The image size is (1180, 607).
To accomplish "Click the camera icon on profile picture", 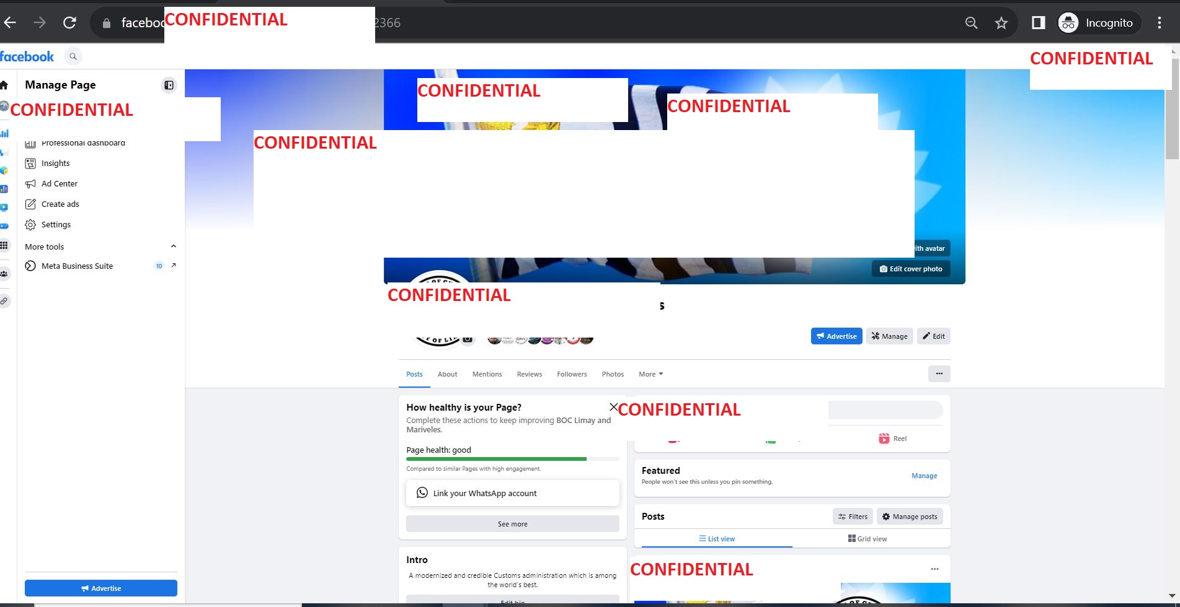I will pyautogui.click(x=468, y=339).
